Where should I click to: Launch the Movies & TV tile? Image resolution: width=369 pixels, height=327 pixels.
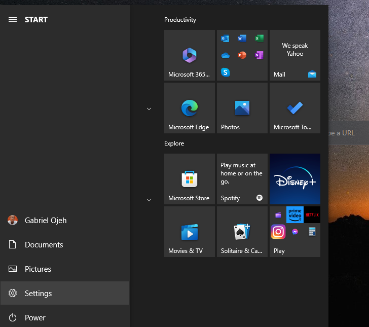click(190, 232)
